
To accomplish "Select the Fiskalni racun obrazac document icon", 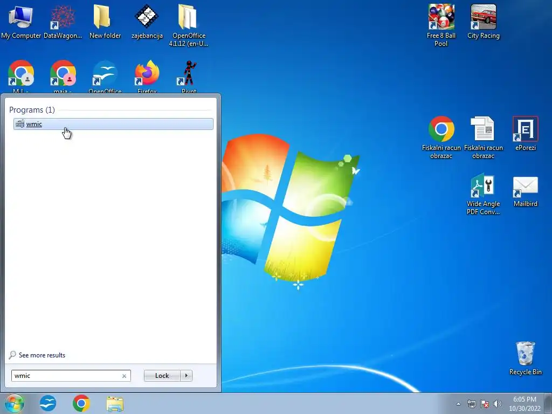I will pyautogui.click(x=484, y=137).
